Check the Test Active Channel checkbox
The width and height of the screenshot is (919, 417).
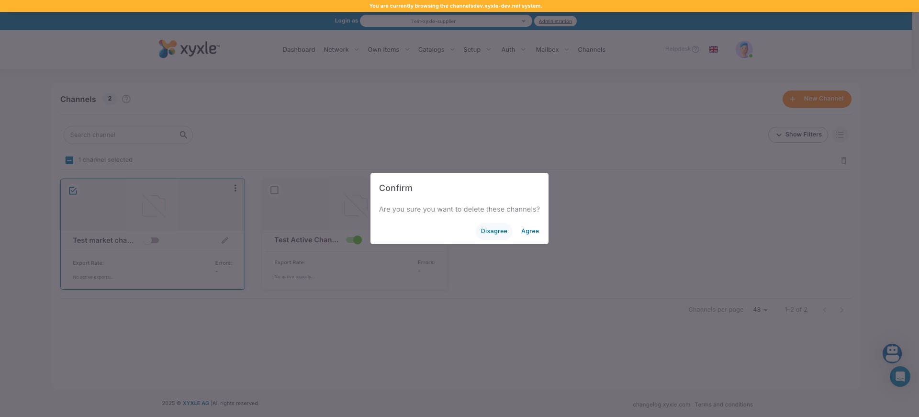[274, 191]
